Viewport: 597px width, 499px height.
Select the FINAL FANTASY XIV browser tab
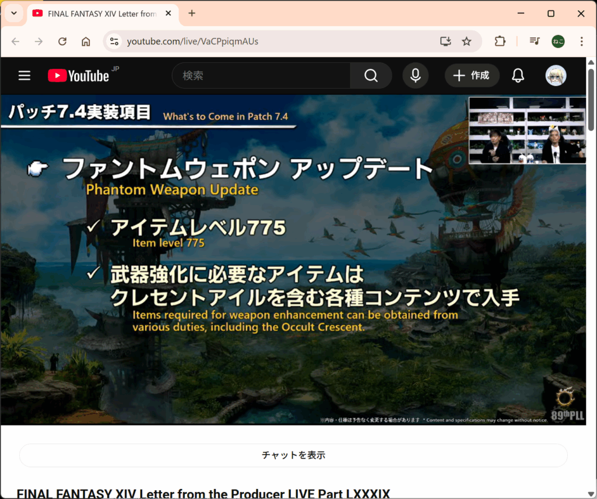(96, 13)
